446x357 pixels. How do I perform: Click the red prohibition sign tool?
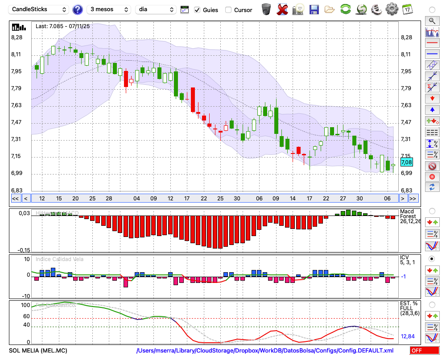[x=432, y=166]
